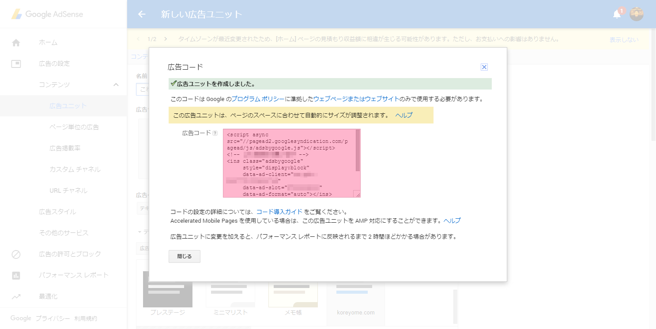
Task: Click the resize grip of the code box
Action: coord(357,194)
